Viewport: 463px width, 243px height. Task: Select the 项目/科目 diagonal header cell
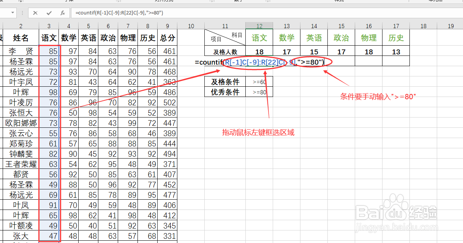225,38
